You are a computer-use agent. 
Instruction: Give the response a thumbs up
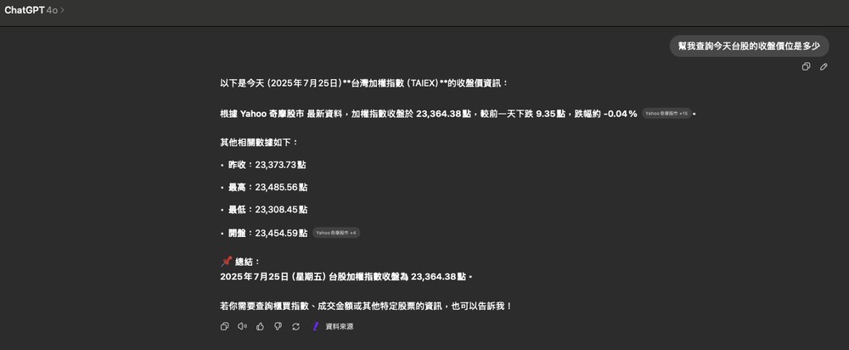click(260, 326)
